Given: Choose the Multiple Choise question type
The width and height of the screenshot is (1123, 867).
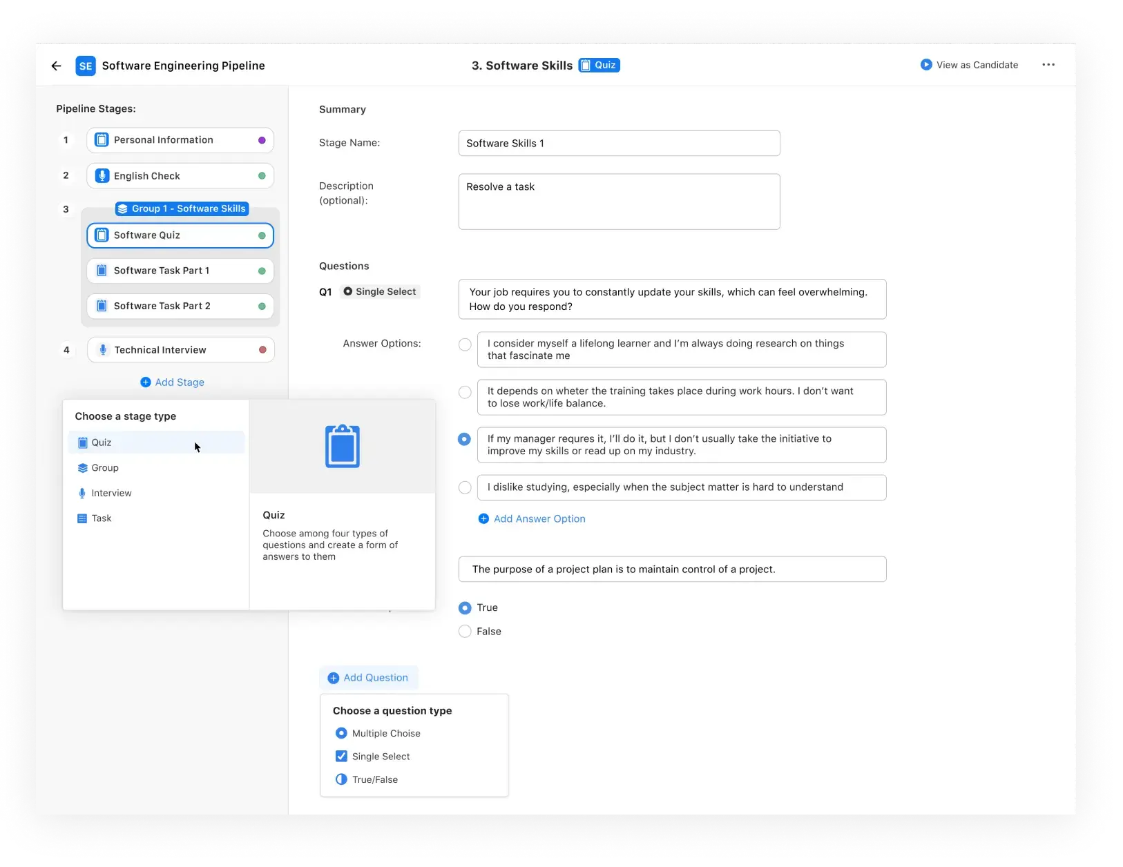Looking at the screenshot, I should point(378,733).
